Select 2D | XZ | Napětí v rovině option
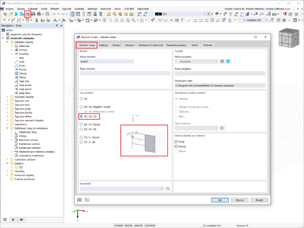The height and width of the screenshot is (228, 304). click(81, 107)
